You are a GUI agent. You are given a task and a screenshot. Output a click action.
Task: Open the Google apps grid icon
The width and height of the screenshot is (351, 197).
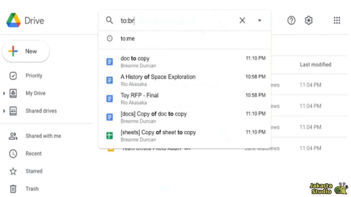point(337,20)
